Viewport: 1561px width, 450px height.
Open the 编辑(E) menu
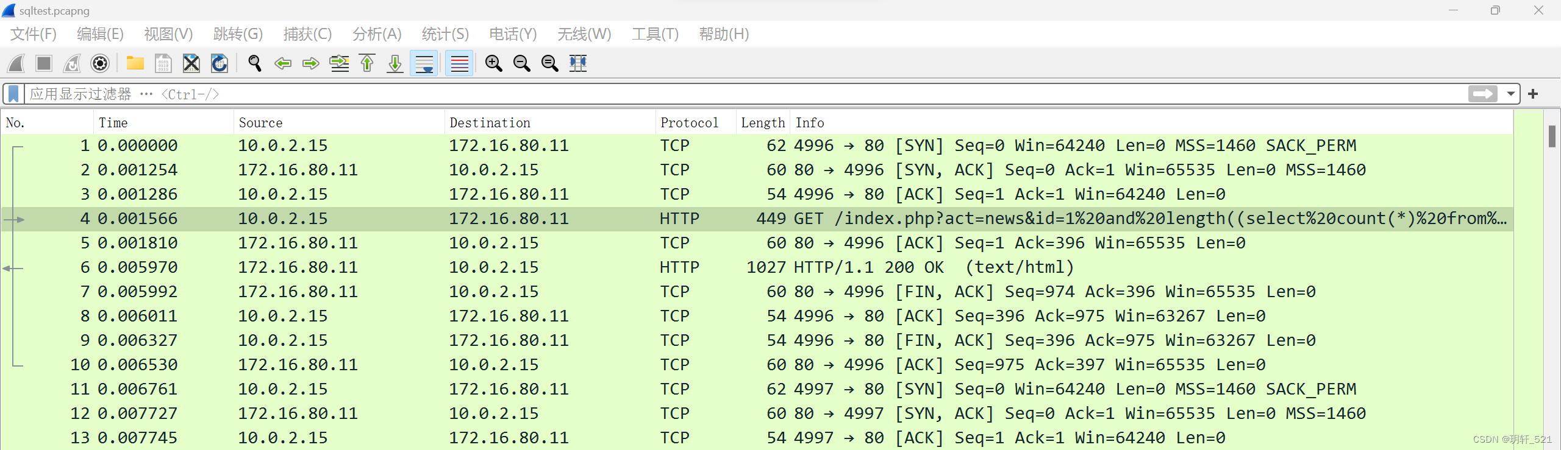click(x=100, y=34)
